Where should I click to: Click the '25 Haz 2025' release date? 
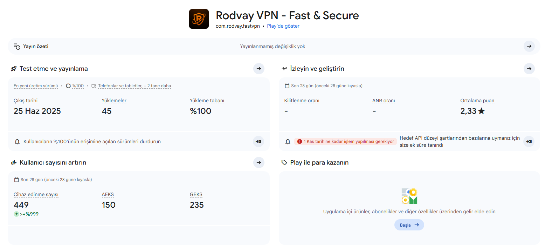(37, 111)
